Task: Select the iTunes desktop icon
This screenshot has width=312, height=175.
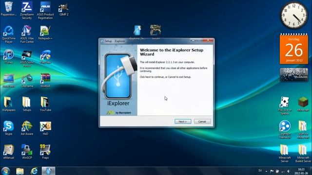Action: pos(9,56)
